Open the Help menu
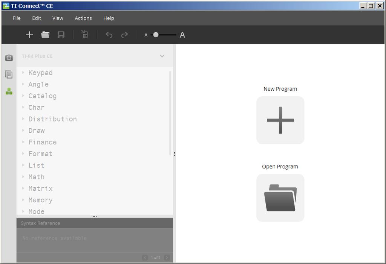The image size is (386, 264). [109, 18]
